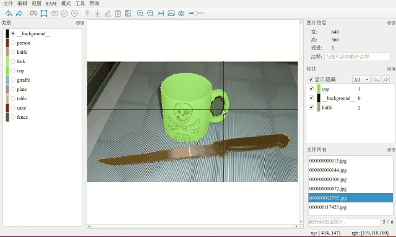Toggle the bitmap picture view icon
This screenshot has height=237, width=396.
[171, 14]
